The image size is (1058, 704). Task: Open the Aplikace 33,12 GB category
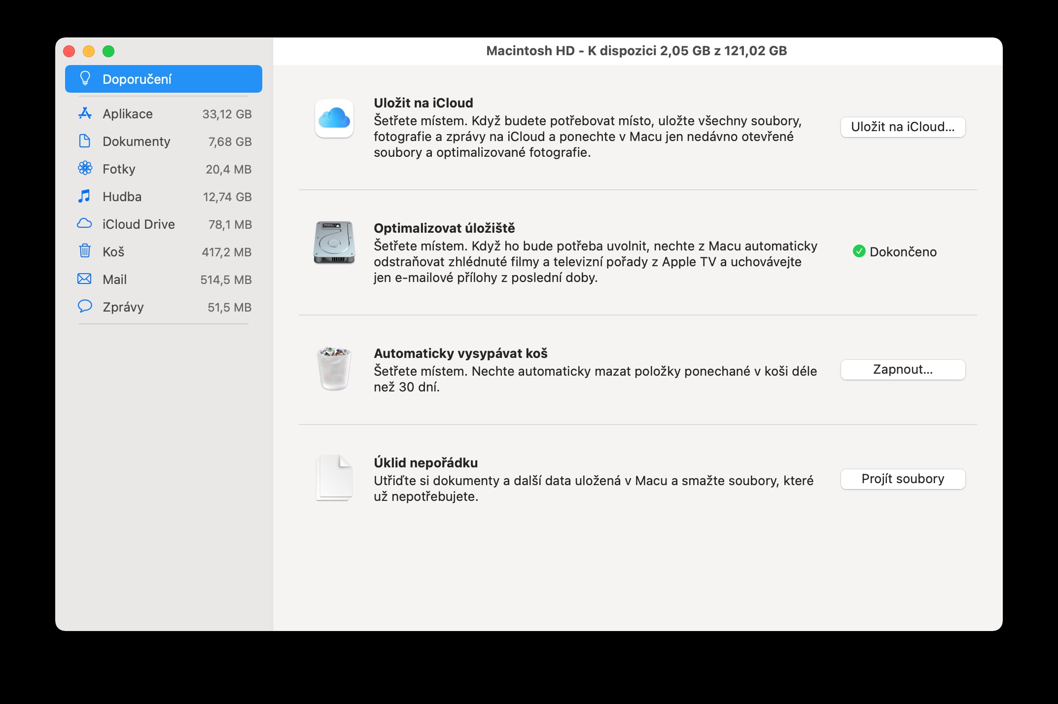coord(163,114)
